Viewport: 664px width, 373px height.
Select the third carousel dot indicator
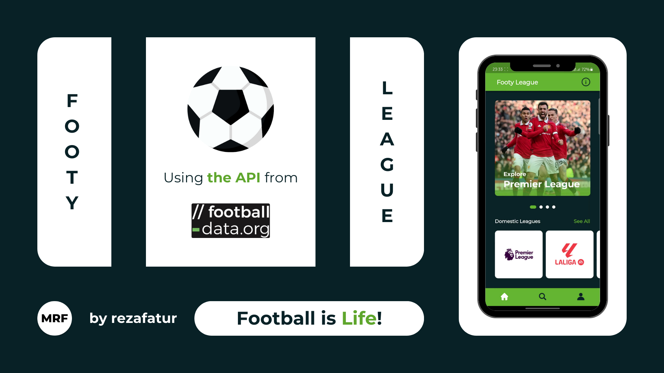(x=547, y=207)
